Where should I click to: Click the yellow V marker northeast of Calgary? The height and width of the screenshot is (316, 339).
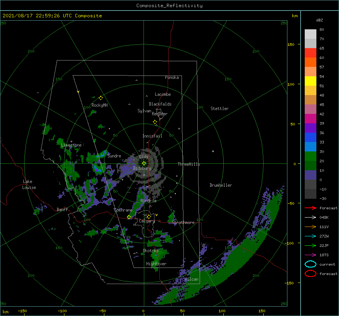156,215
